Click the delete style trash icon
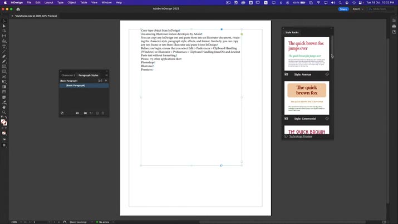398x224 pixels. (x=103, y=113)
